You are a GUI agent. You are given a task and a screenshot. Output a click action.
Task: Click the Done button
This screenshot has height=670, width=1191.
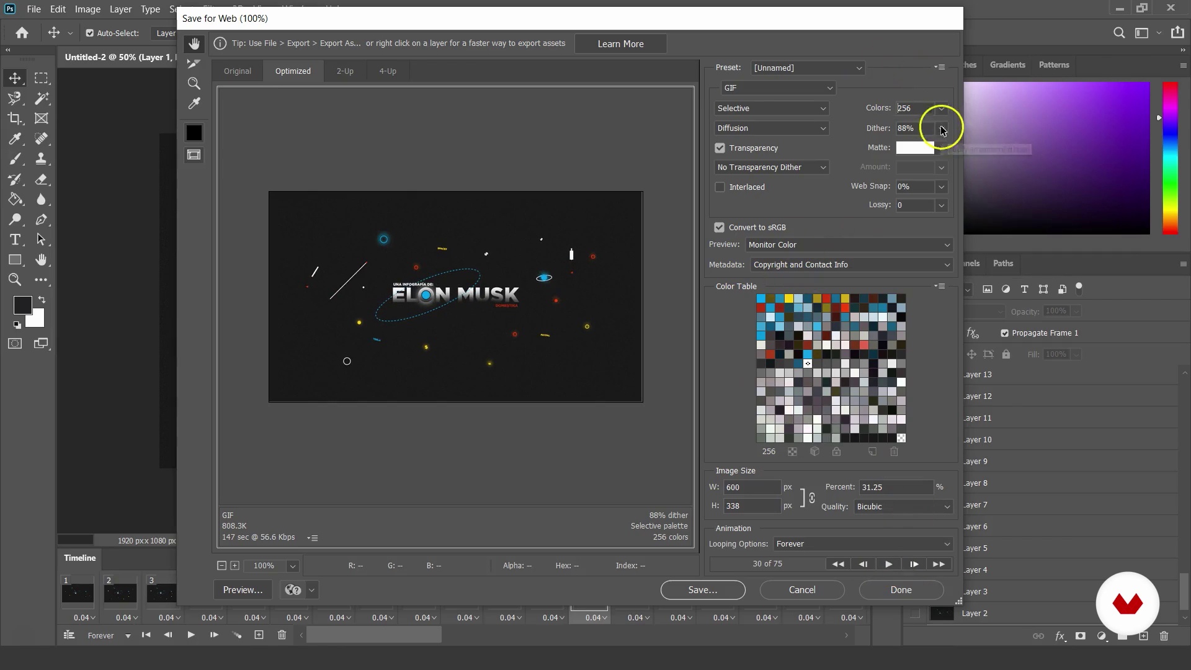click(901, 590)
